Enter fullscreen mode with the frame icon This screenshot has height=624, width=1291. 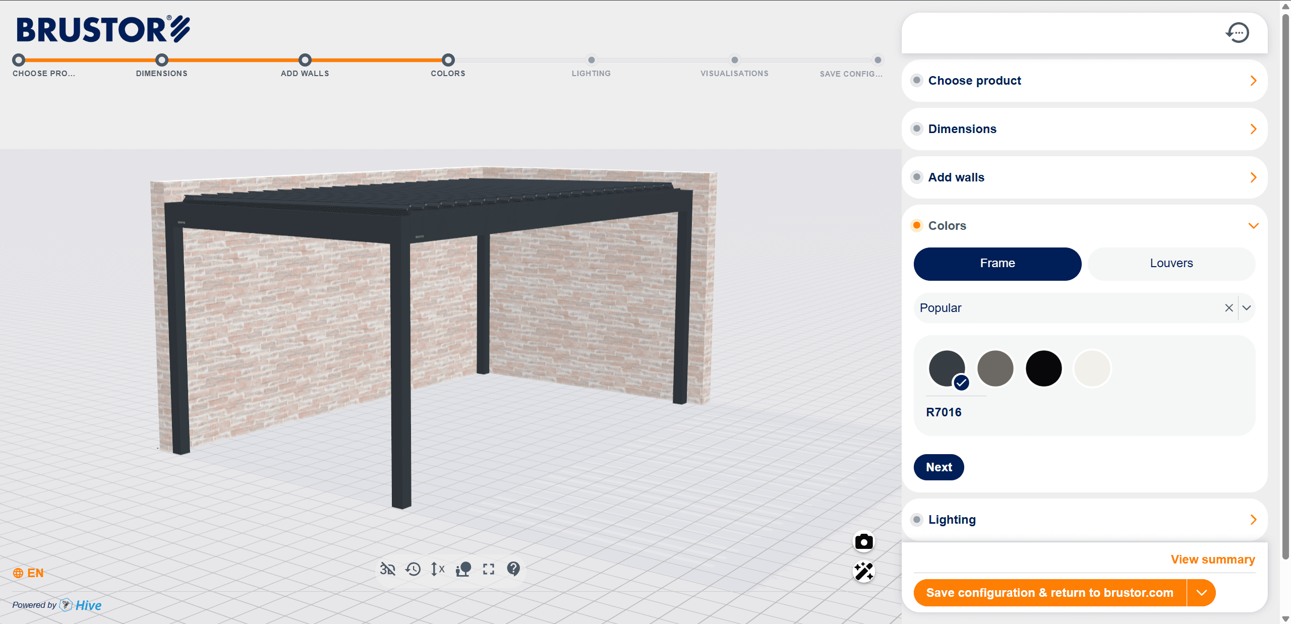488,569
